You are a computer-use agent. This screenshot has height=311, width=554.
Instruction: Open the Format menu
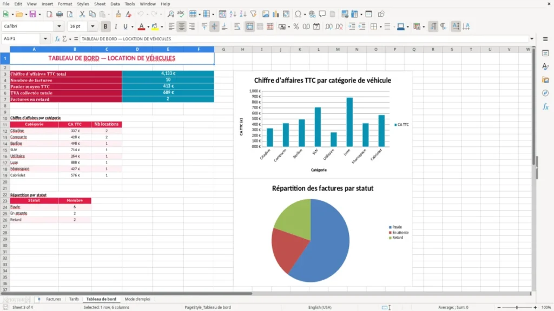click(65, 4)
